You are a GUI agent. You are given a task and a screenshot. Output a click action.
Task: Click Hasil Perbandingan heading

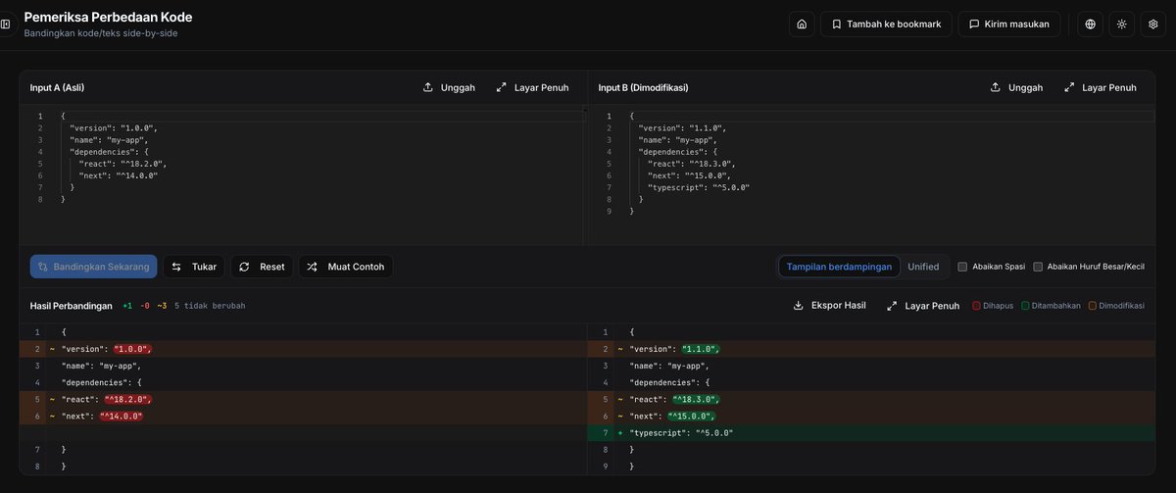click(x=71, y=306)
